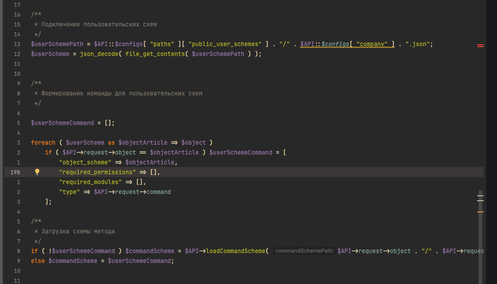Screen dimensions: 497x284
Task: Click the red error stripe marker
Action: tap(480, 46)
